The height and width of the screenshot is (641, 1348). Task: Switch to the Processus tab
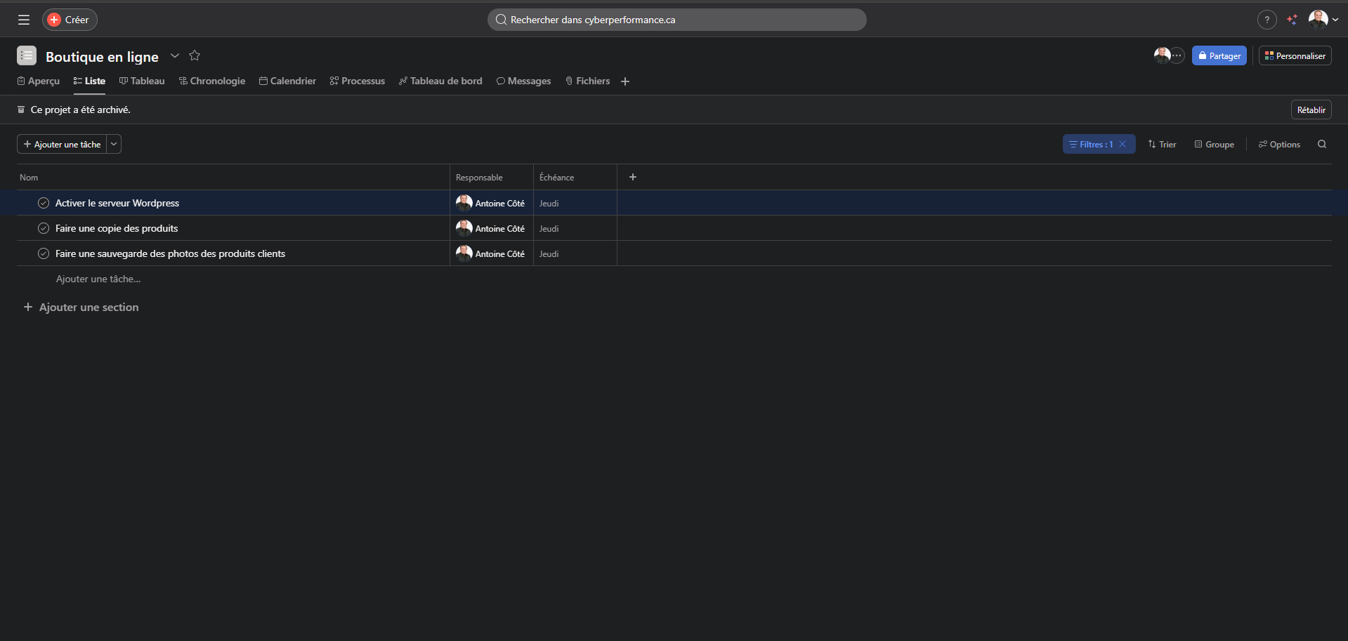point(358,81)
